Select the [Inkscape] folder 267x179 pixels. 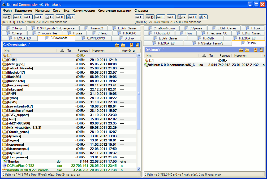click(x=15, y=89)
